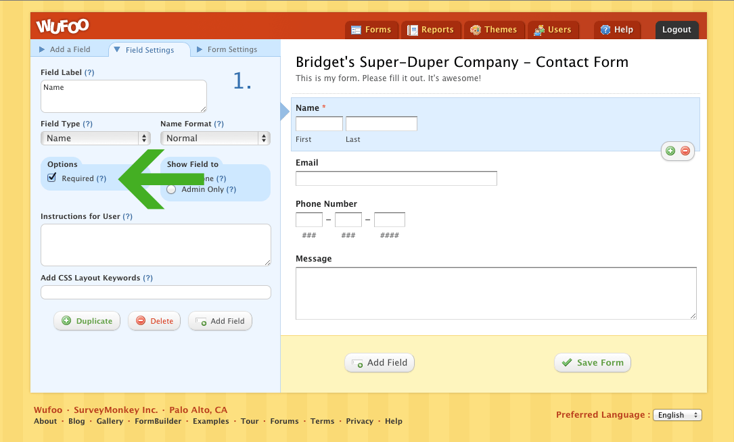Open the About footer link
This screenshot has height=442, width=734.
(x=45, y=421)
